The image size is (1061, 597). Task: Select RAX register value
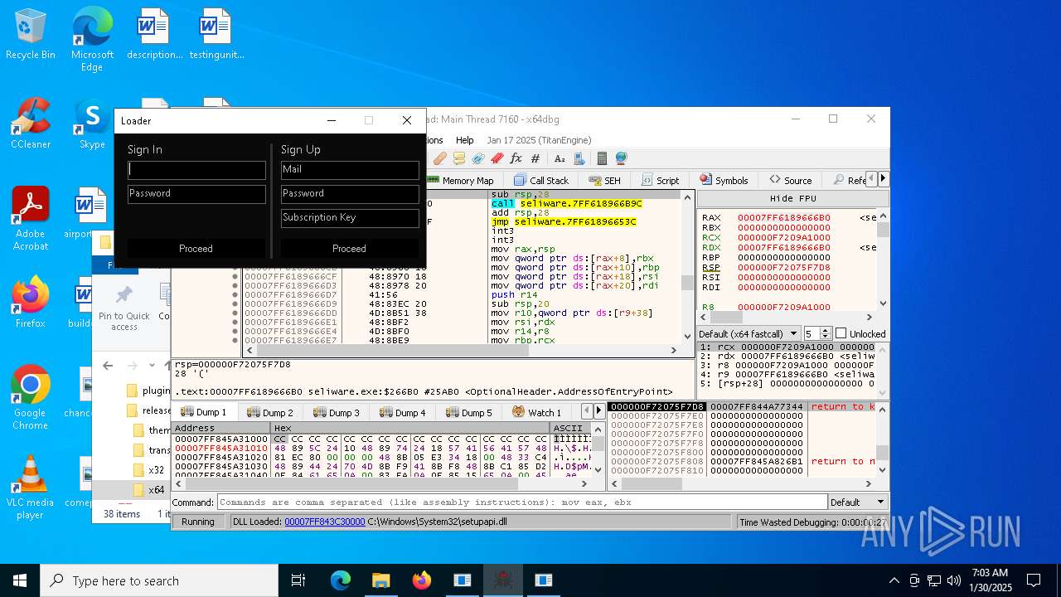coord(784,218)
